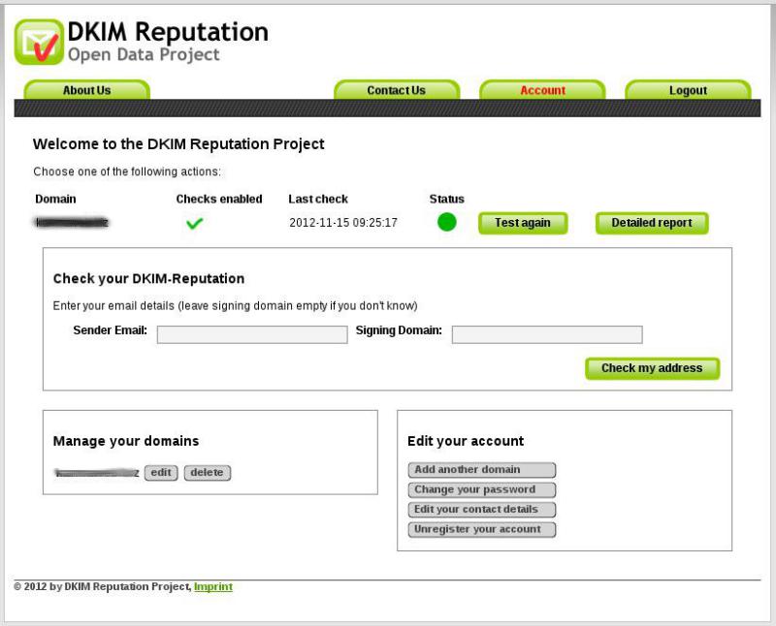This screenshot has width=776, height=626.
Task: Focus the Signing Domain input field
Action: click(547, 334)
